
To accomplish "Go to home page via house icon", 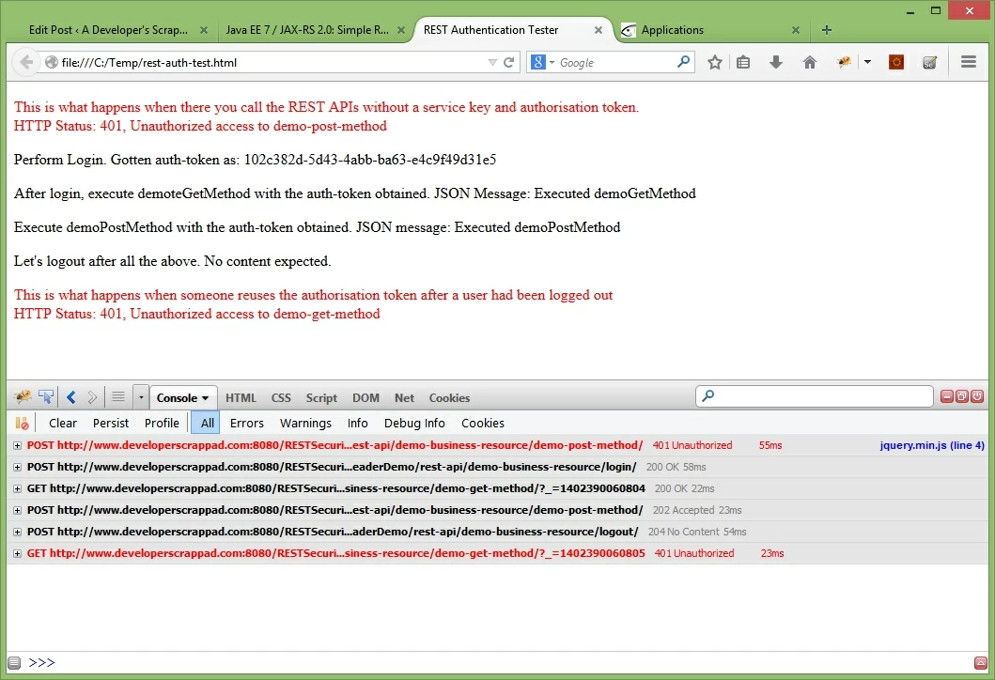I will coord(809,62).
